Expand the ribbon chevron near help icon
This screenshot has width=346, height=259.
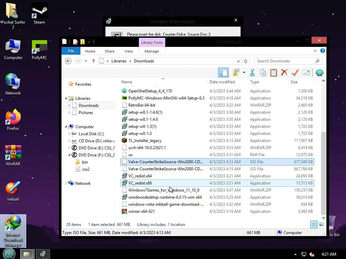tap(315, 51)
